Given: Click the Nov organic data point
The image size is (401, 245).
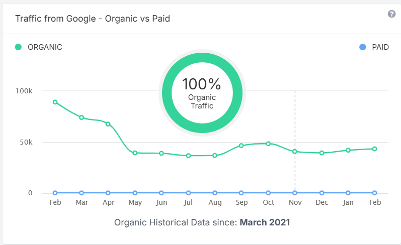Looking at the screenshot, I should [x=295, y=152].
